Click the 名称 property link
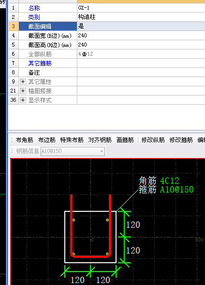The height and width of the screenshot is (285, 205). click(34, 8)
